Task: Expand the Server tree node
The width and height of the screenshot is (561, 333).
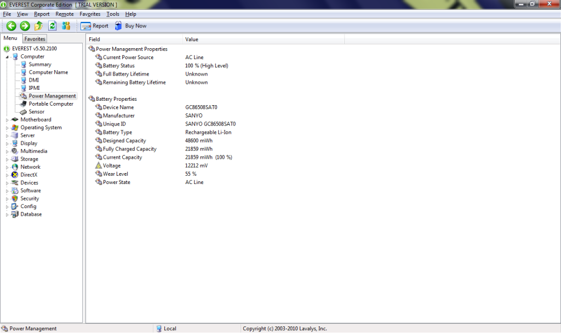Action: [x=7, y=136]
